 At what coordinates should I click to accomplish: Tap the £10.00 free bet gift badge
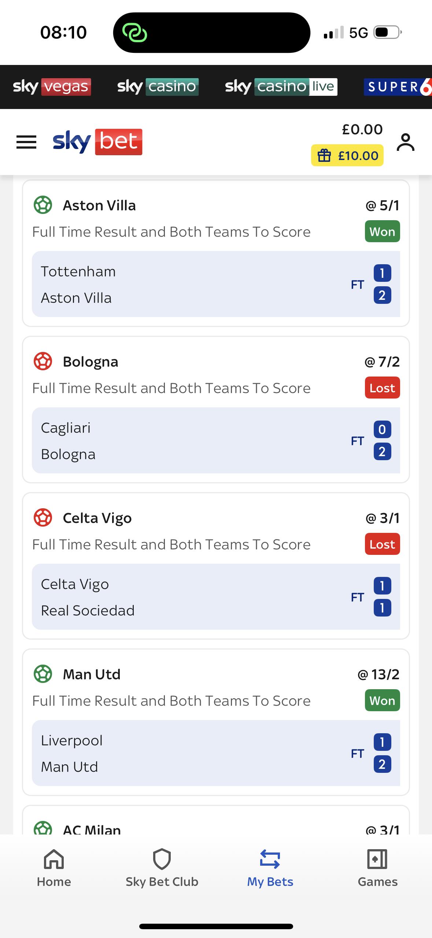tap(347, 156)
